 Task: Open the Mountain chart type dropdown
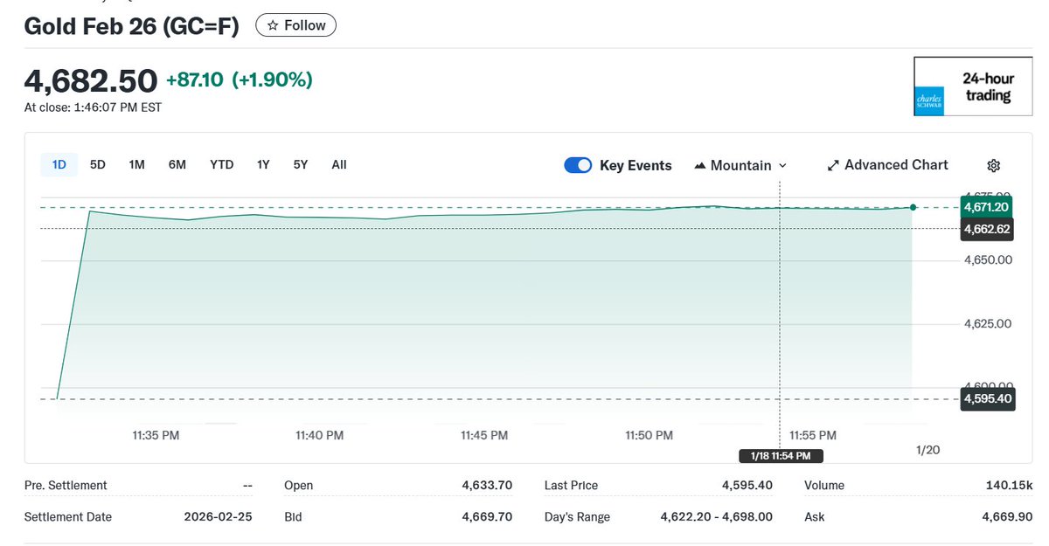coord(740,165)
